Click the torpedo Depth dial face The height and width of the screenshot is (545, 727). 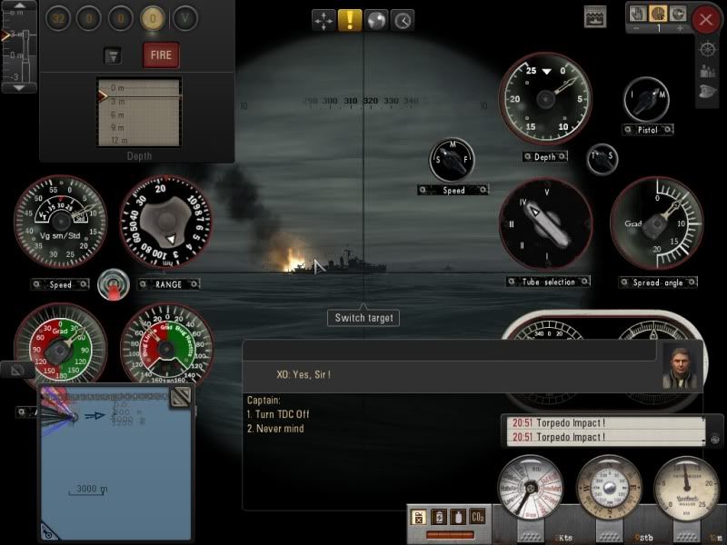tap(546, 98)
